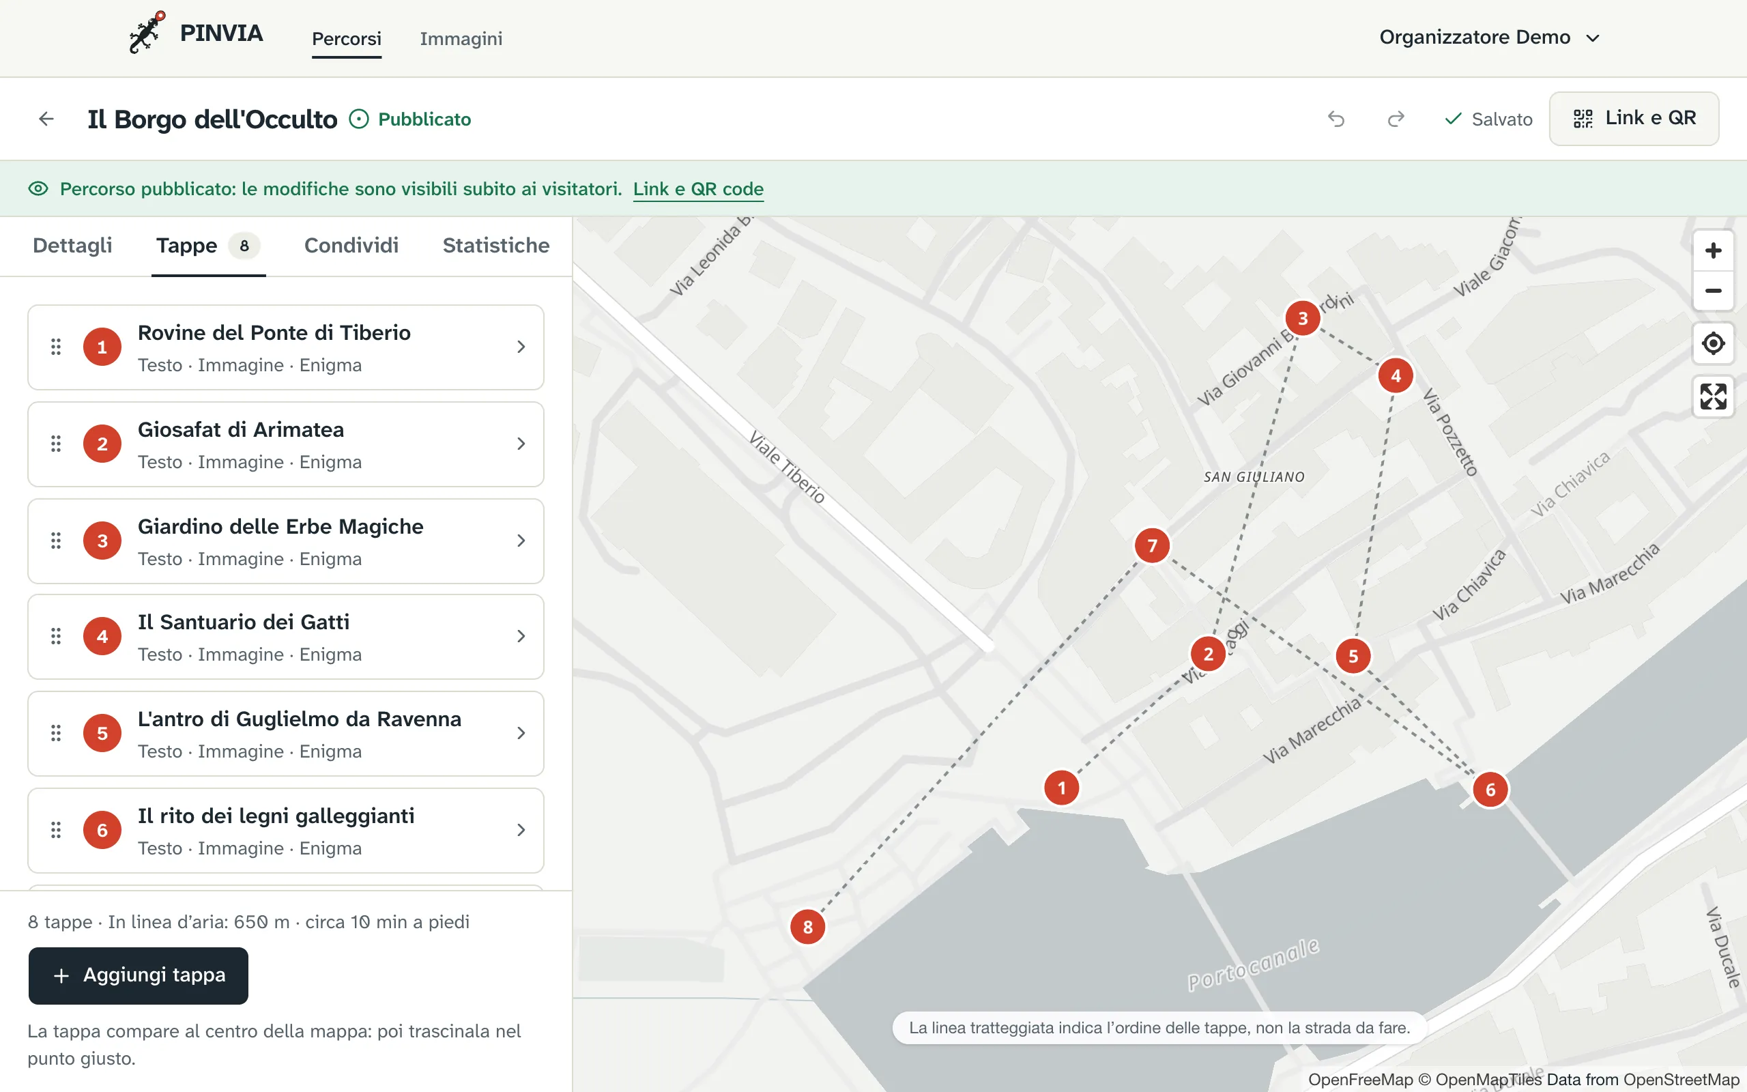The width and height of the screenshot is (1747, 1092).
Task: Click the back arrow beside the route title
Action: (46, 119)
